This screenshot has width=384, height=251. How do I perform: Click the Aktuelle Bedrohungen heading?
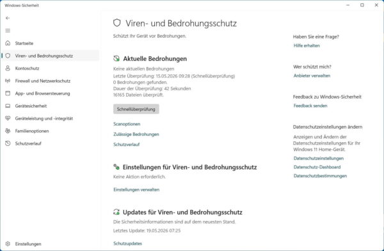click(x=155, y=58)
